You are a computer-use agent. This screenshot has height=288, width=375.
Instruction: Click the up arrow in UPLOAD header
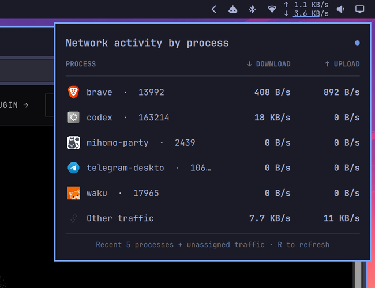click(x=328, y=64)
